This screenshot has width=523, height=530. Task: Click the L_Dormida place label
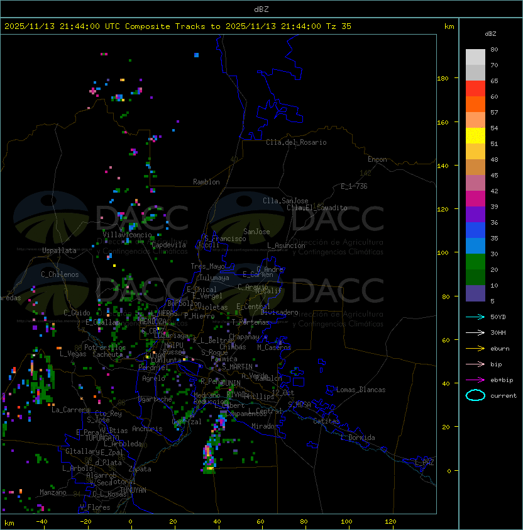(358, 437)
